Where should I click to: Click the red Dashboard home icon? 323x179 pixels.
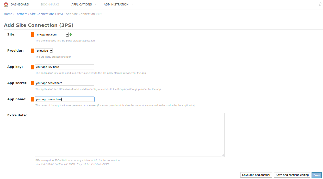6,4
